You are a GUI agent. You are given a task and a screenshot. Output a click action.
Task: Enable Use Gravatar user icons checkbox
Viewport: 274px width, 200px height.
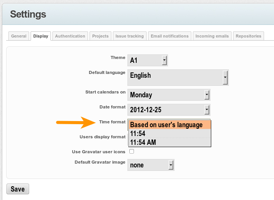(x=132, y=151)
